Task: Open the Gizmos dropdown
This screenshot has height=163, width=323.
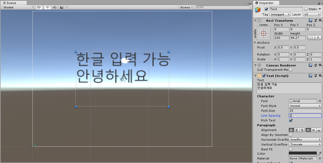Action: click(x=186, y=7)
